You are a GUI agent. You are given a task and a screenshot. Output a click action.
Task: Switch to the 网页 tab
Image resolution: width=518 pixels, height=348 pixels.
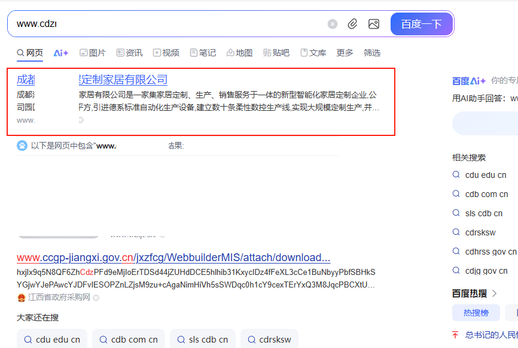pos(30,53)
